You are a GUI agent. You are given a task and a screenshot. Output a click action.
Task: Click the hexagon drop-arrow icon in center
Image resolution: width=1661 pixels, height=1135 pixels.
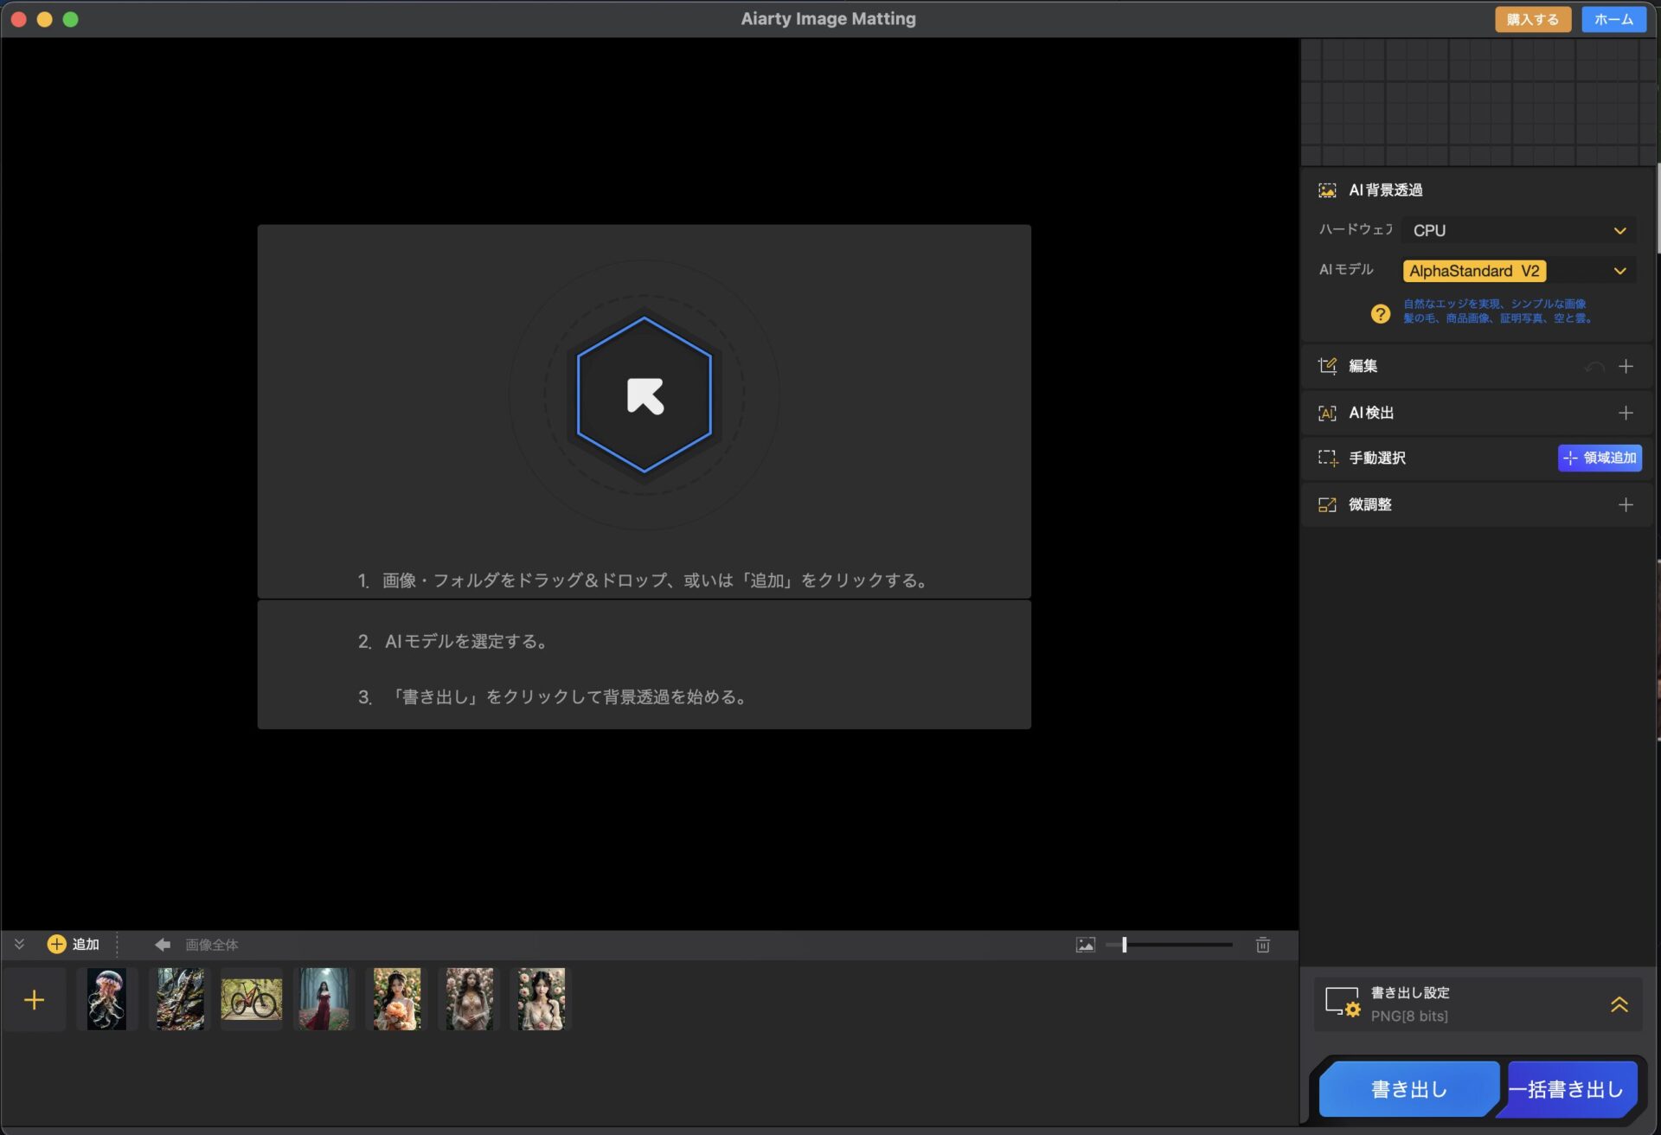tap(645, 395)
